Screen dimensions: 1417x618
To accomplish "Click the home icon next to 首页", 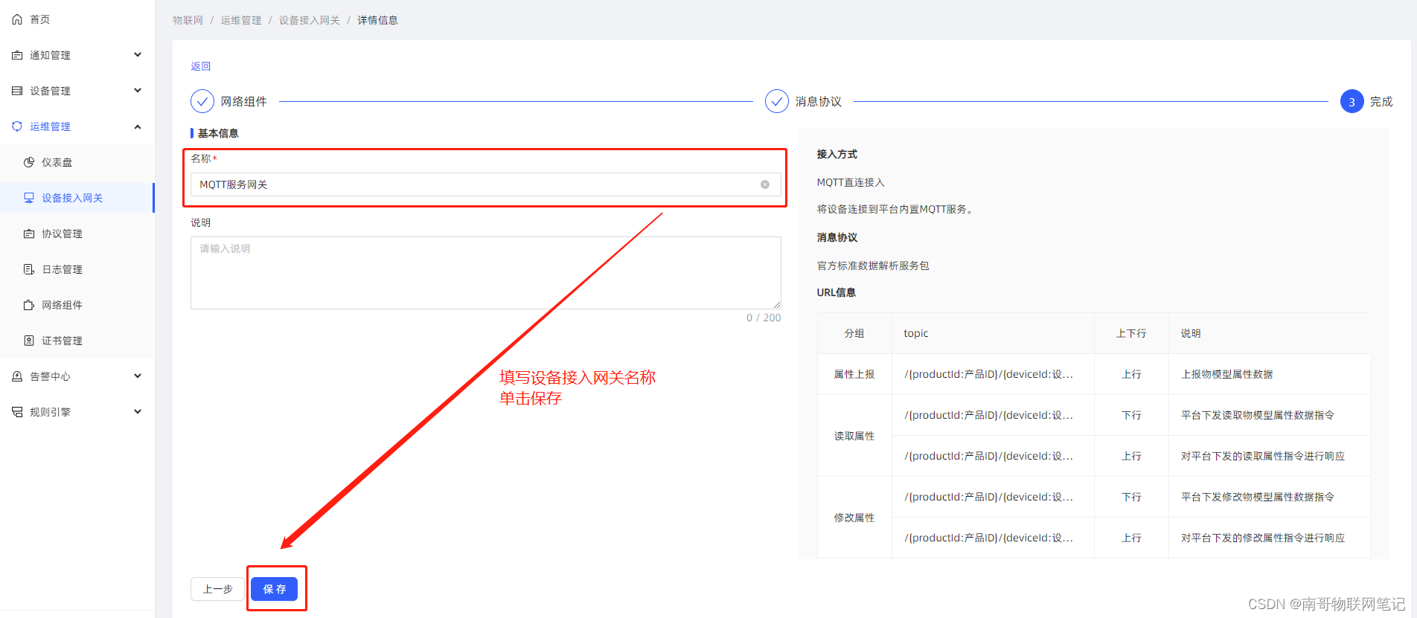I will coord(17,19).
